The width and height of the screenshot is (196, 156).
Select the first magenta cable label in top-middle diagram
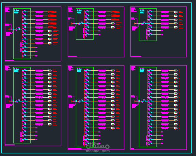click(102, 12)
